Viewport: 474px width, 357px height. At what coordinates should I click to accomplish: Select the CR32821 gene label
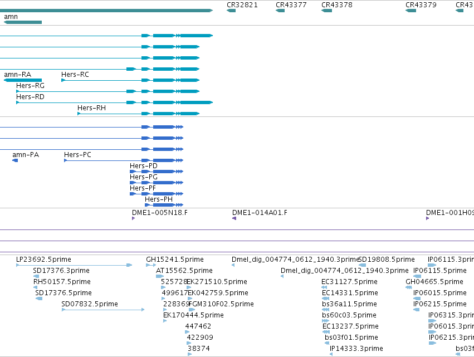(x=242, y=5)
